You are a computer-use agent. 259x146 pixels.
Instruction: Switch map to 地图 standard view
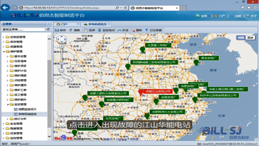coord(241,38)
